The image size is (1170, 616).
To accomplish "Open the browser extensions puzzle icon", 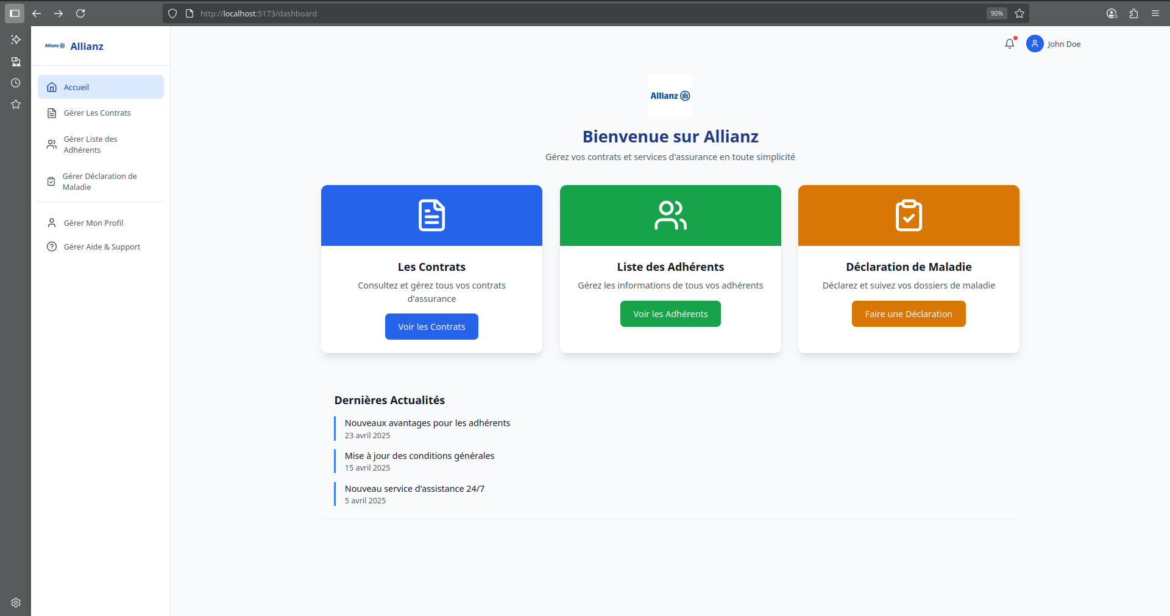I will click(x=1134, y=13).
